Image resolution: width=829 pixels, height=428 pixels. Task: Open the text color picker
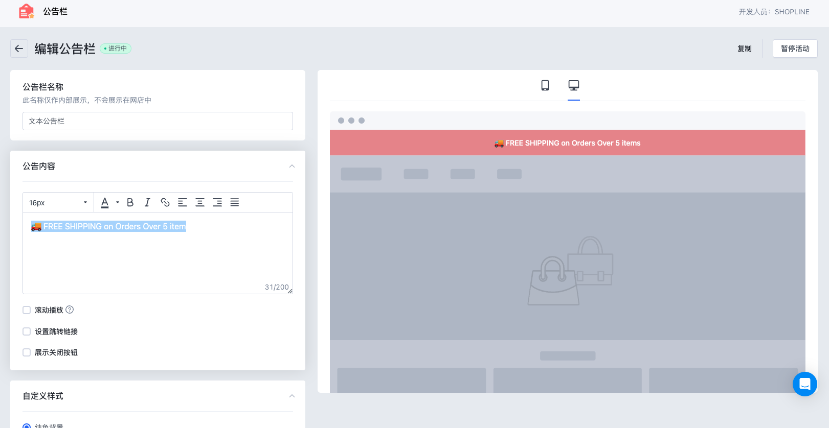point(105,203)
